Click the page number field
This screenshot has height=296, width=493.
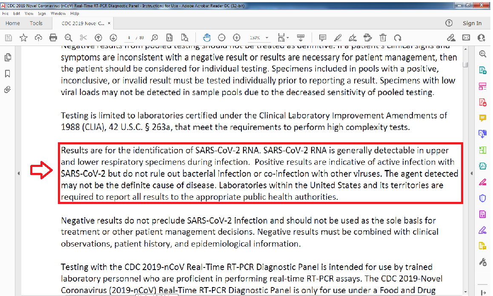[129, 38]
